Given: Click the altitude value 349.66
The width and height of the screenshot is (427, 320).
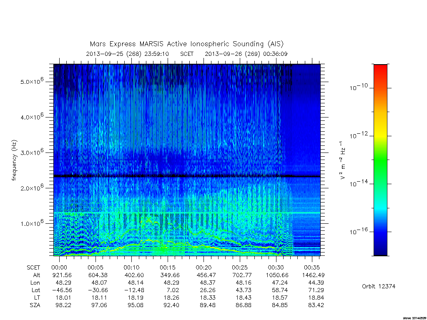Looking at the screenshot, I should pos(171,275).
